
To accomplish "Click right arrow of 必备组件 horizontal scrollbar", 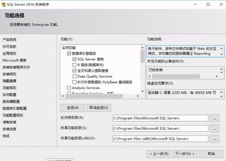I will point(216,76).
